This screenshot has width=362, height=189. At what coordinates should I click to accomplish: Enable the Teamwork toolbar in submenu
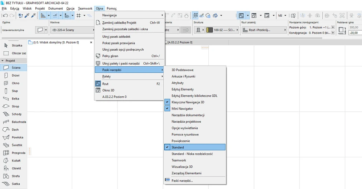click(x=195, y=160)
